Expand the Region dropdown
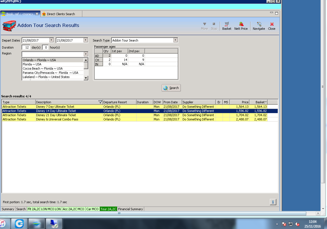327x229 pixels. tap(86, 54)
